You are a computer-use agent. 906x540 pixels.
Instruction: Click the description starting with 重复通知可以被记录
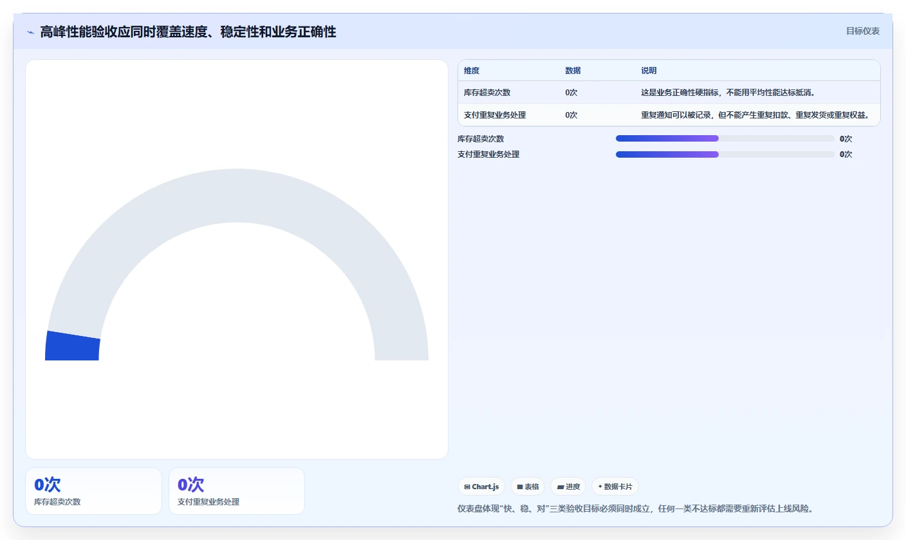(x=755, y=115)
